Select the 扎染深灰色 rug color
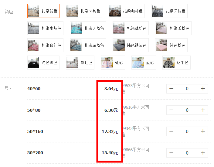This screenshot has height=167, width=214. pyautogui.click(x=169, y=11)
